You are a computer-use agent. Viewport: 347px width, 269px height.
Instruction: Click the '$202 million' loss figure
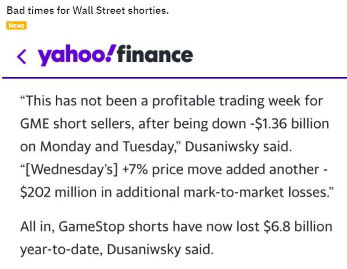(x=58, y=192)
